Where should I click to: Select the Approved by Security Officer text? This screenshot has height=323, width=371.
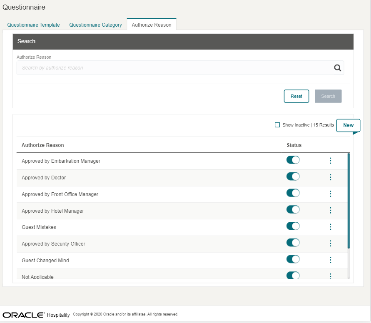(x=53, y=244)
